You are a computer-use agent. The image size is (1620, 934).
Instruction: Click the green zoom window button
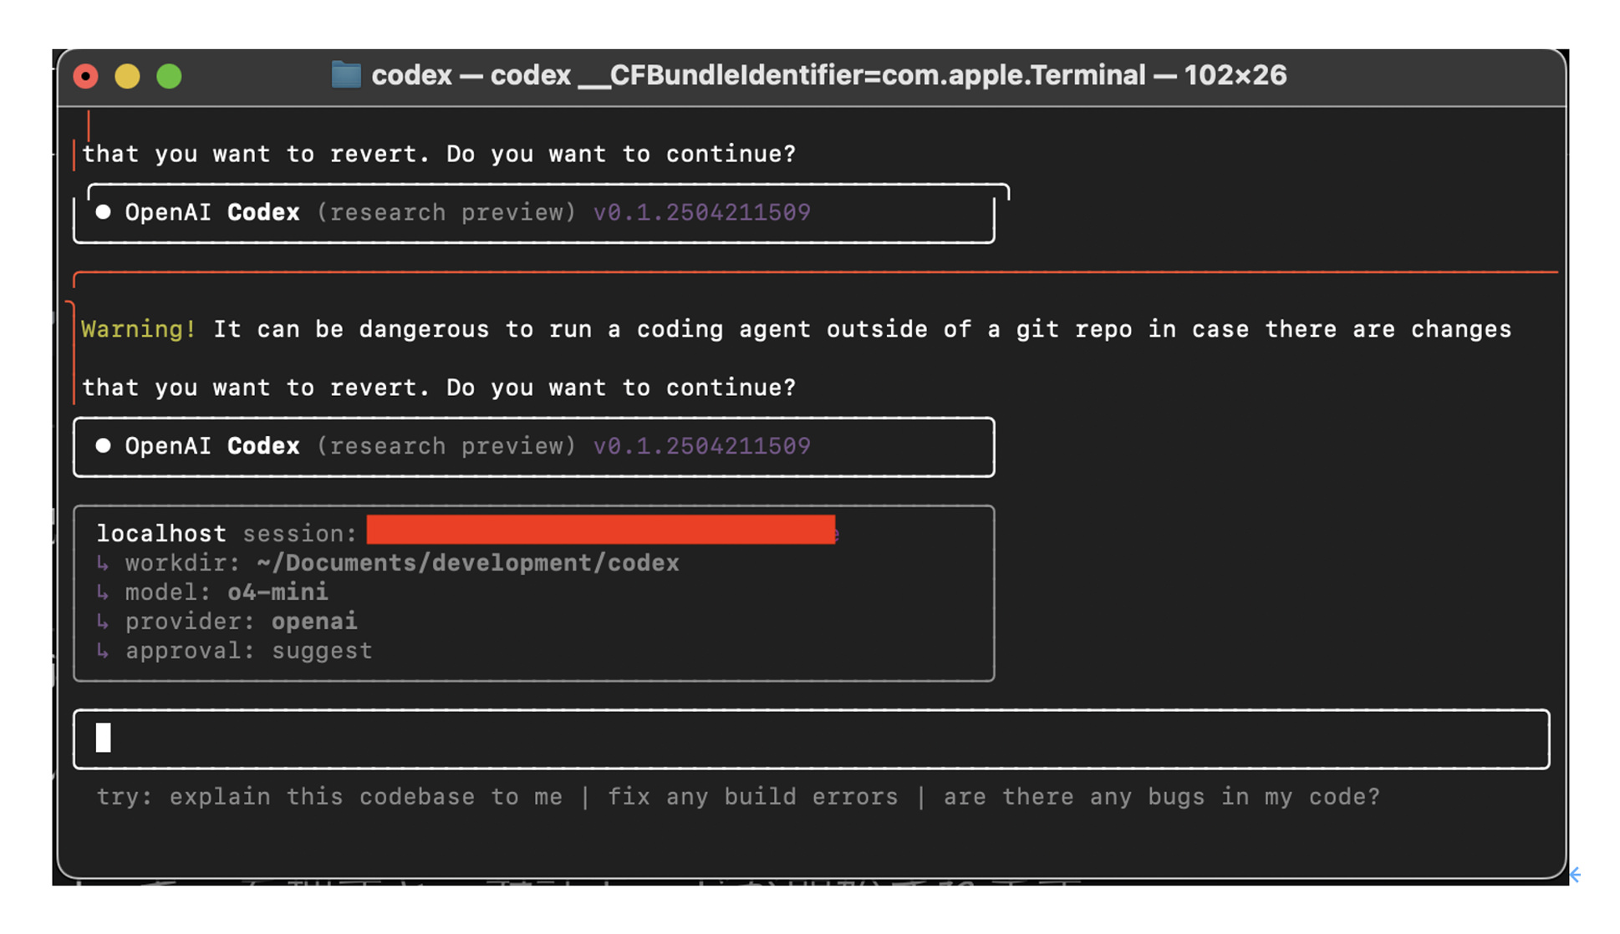[x=169, y=76]
